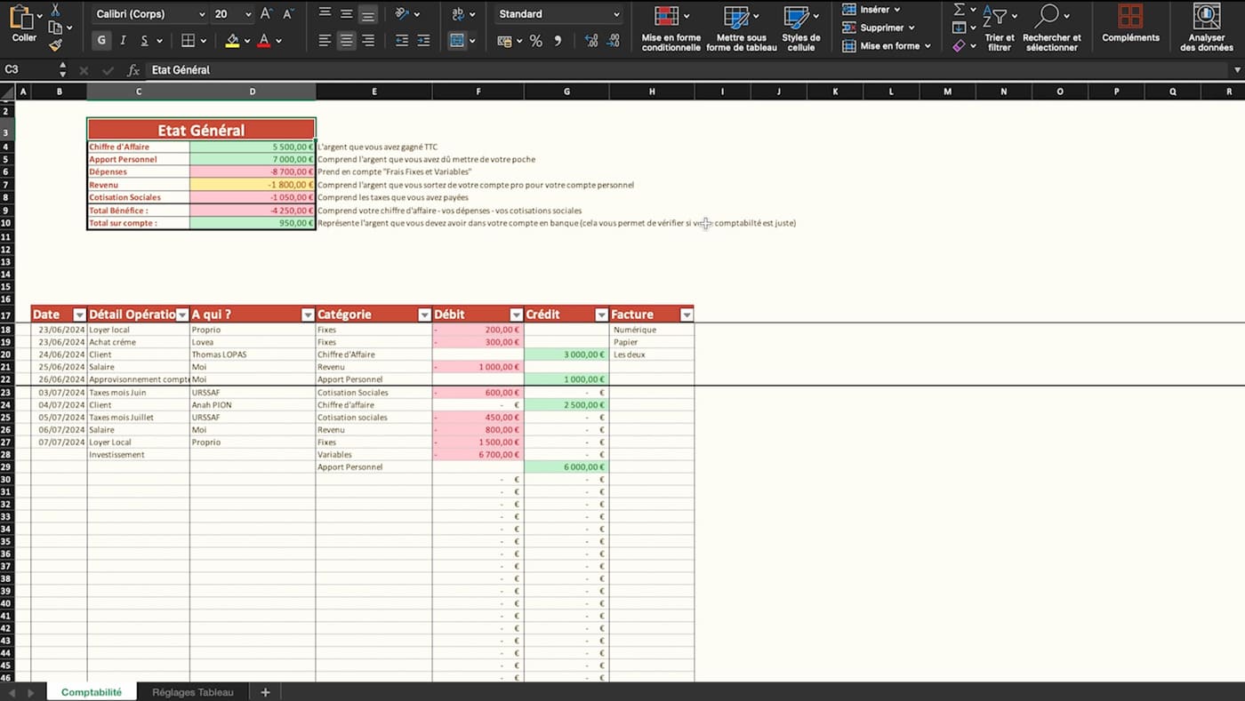Switch to the Réglages Tableau sheet tab
This screenshot has width=1245, height=701.
pyautogui.click(x=193, y=692)
